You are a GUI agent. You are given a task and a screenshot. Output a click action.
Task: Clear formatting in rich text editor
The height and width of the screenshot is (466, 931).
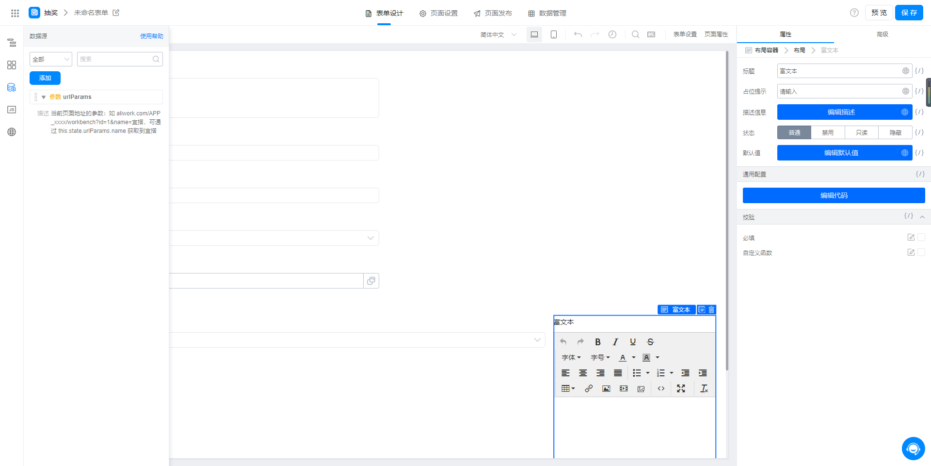[x=704, y=388]
